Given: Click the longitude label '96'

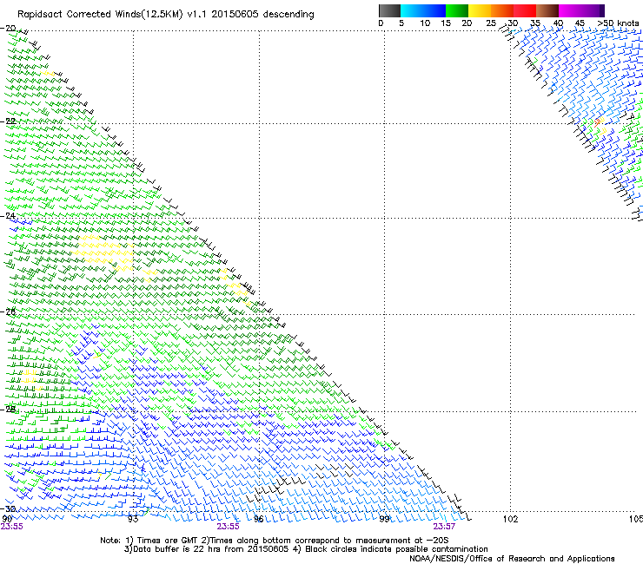Looking at the screenshot, I should tap(259, 519).
